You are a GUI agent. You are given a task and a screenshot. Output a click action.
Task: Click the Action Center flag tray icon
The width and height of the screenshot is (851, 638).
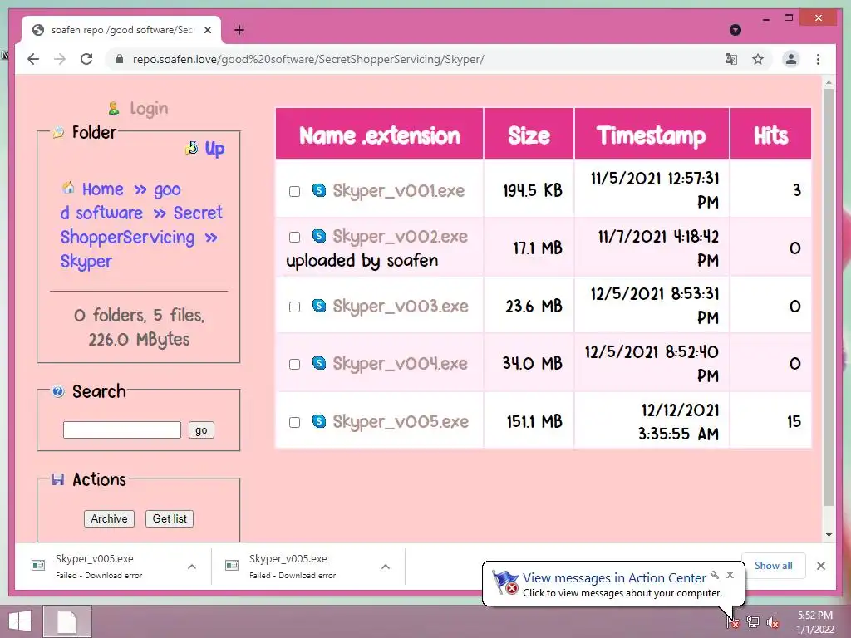(733, 621)
